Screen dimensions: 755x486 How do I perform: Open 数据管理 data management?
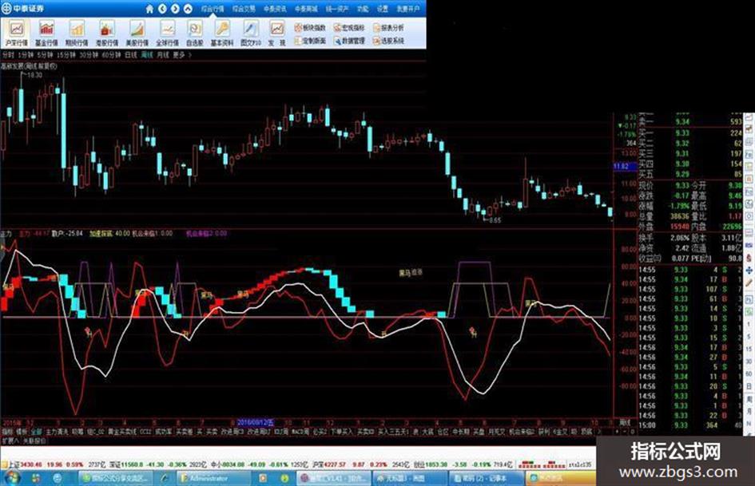(350, 41)
